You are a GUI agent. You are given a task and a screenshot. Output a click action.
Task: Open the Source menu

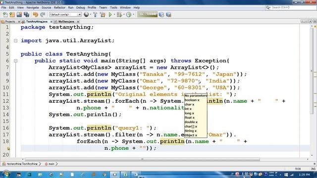[46, 7]
